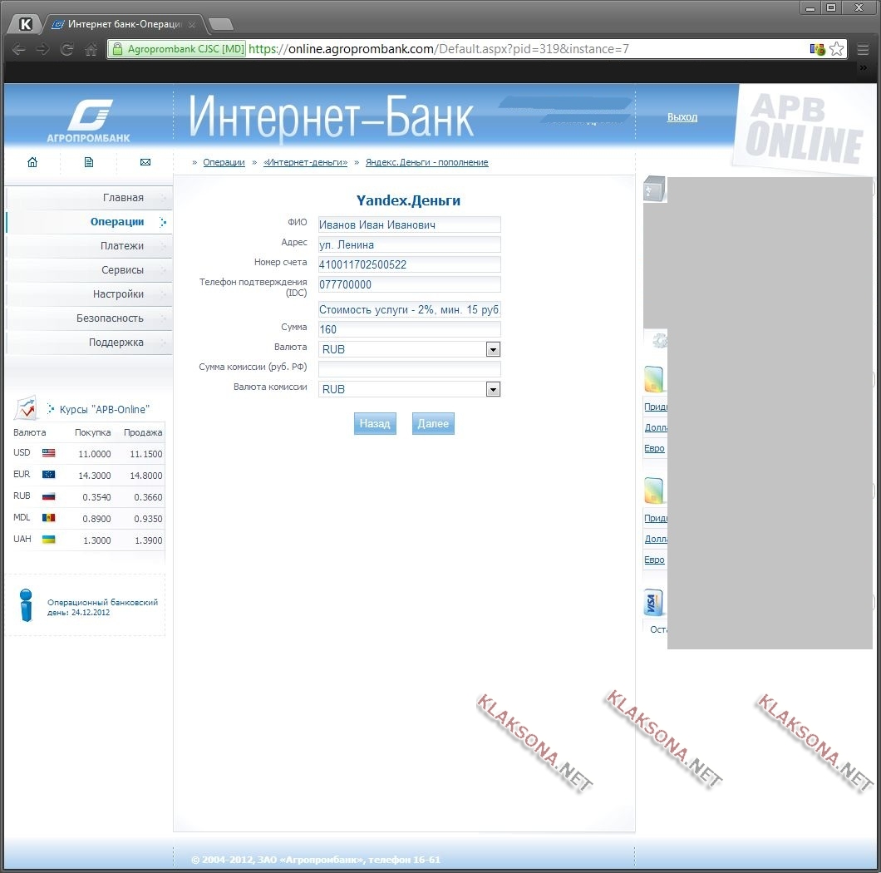881x873 pixels.
Task: Click the Стоимость услуги - 2% notice
Action: coord(409,310)
